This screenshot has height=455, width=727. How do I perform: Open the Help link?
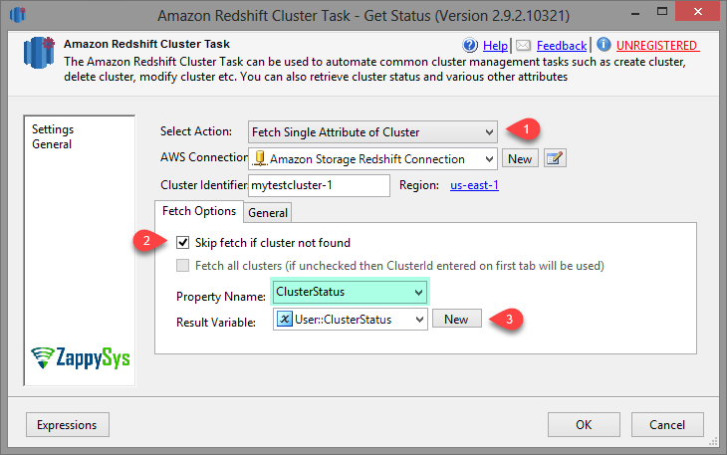(495, 46)
